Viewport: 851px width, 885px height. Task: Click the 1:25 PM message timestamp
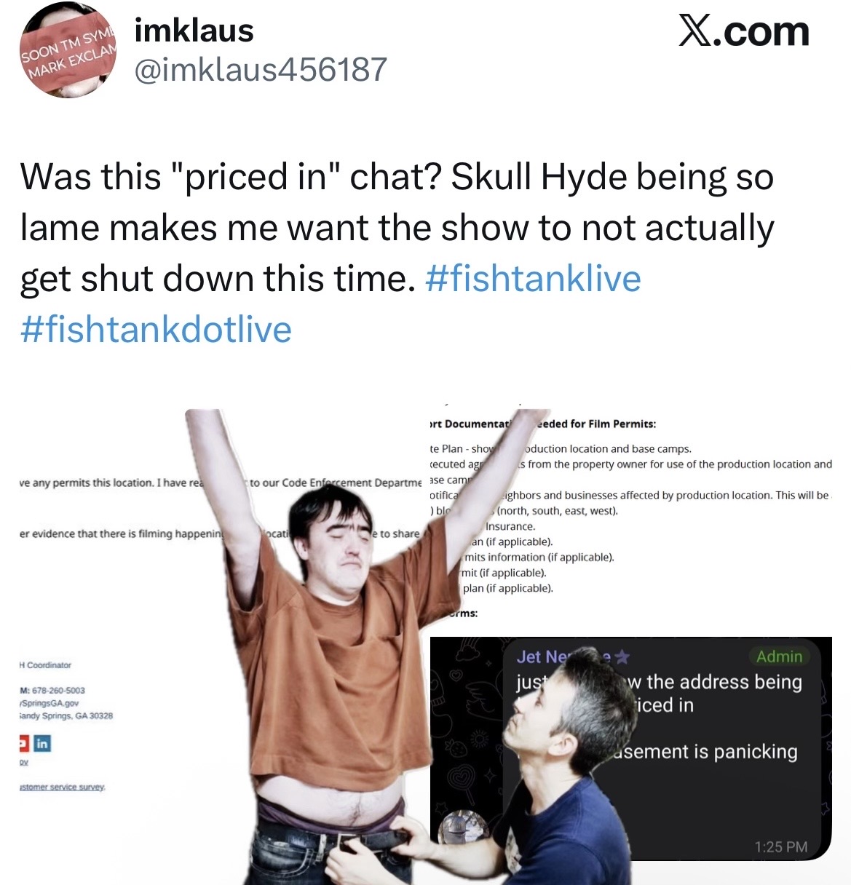click(781, 846)
